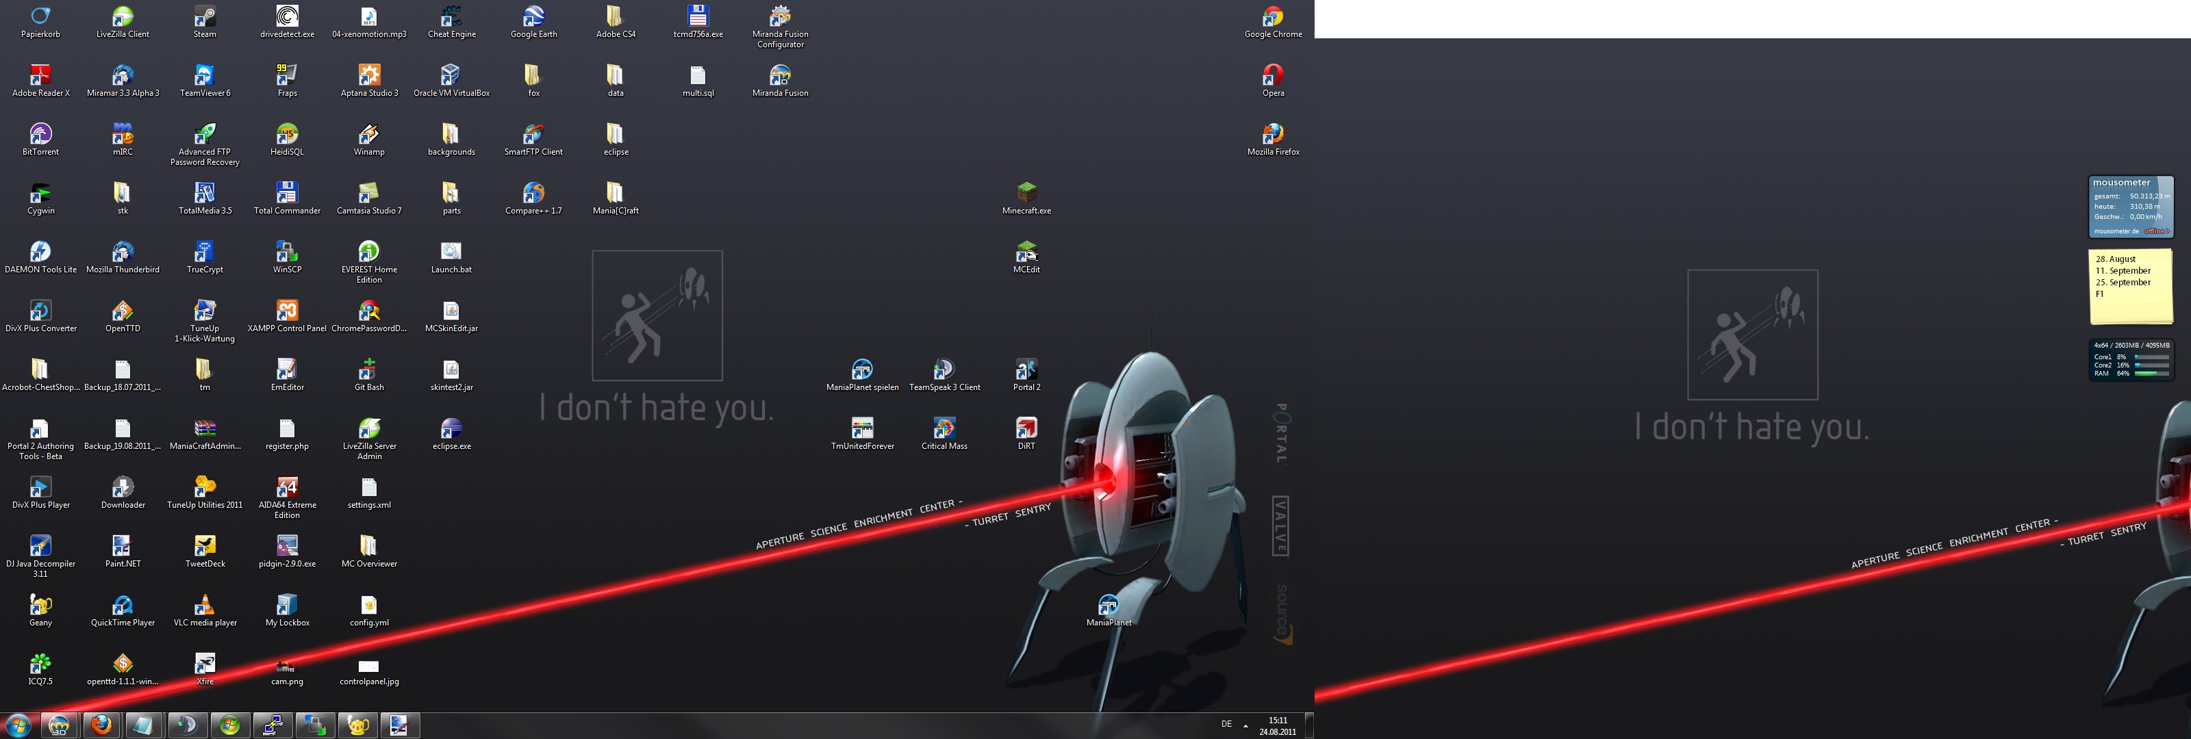Click the Fraps desktop icon
The height and width of the screenshot is (739, 2191).
point(288,80)
